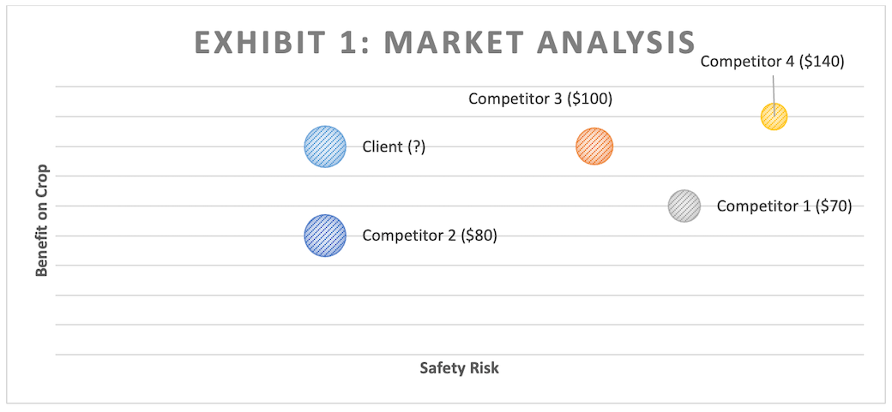Click the Competitor 2 ($80) data label

pyautogui.click(x=430, y=236)
